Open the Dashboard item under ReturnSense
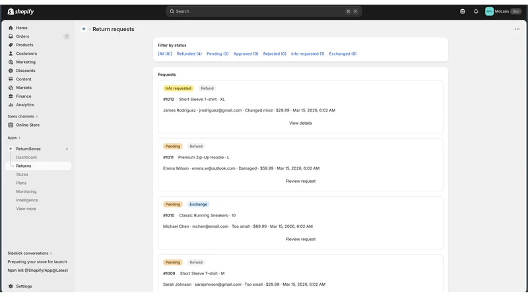 tap(26, 158)
